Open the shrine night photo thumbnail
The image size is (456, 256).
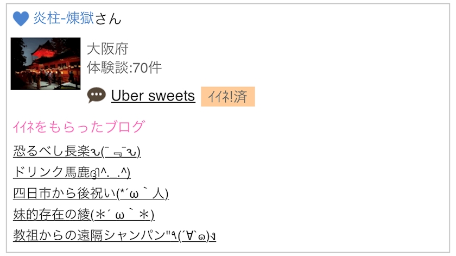46,64
